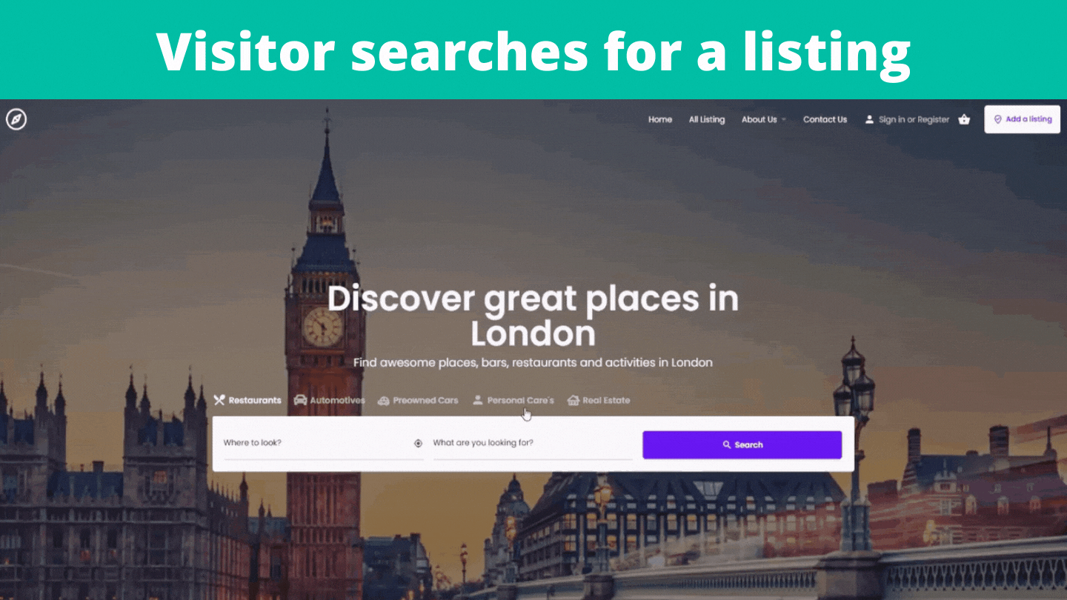
Task: Expand the About Us dropdown arrow
Action: [x=784, y=120]
